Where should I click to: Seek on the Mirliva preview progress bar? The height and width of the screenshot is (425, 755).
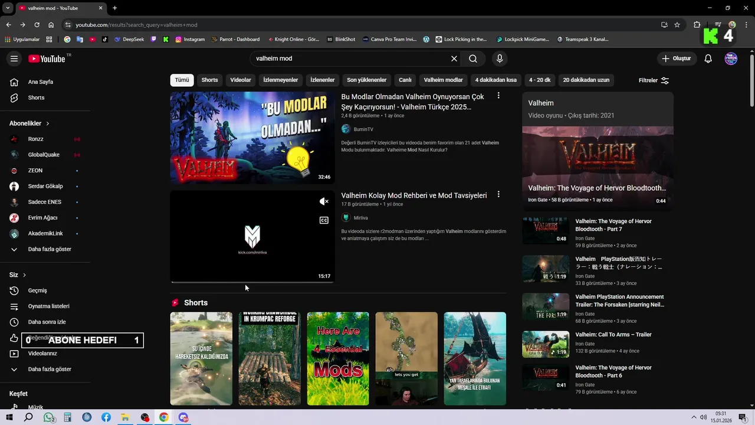tap(252, 282)
